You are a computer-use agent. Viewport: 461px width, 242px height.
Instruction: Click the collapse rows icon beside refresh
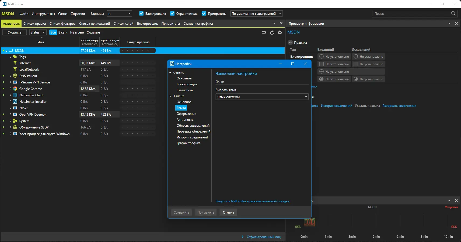[x=264, y=32]
